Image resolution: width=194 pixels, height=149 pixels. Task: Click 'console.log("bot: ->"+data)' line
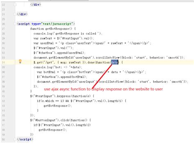point(58,67)
